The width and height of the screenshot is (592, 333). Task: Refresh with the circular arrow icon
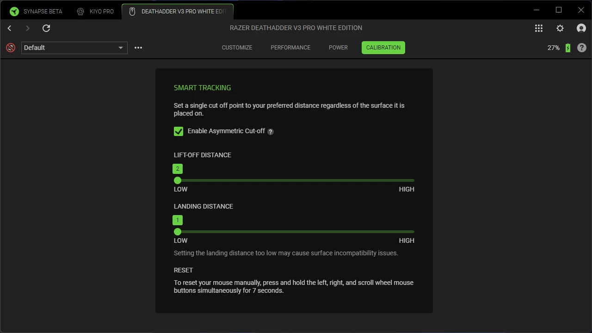pyautogui.click(x=46, y=28)
